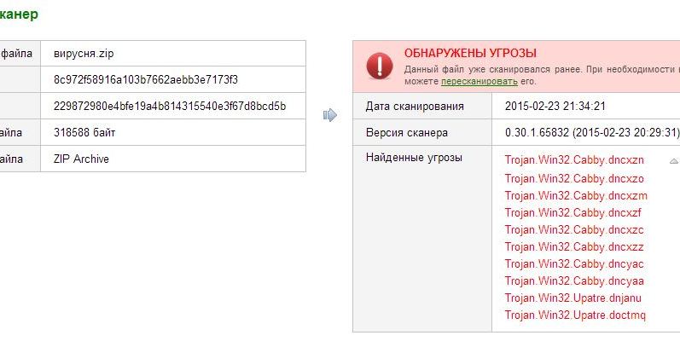This screenshot has width=680, height=347.
Task: Click the пересканировать link
Action: (x=479, y=82)
